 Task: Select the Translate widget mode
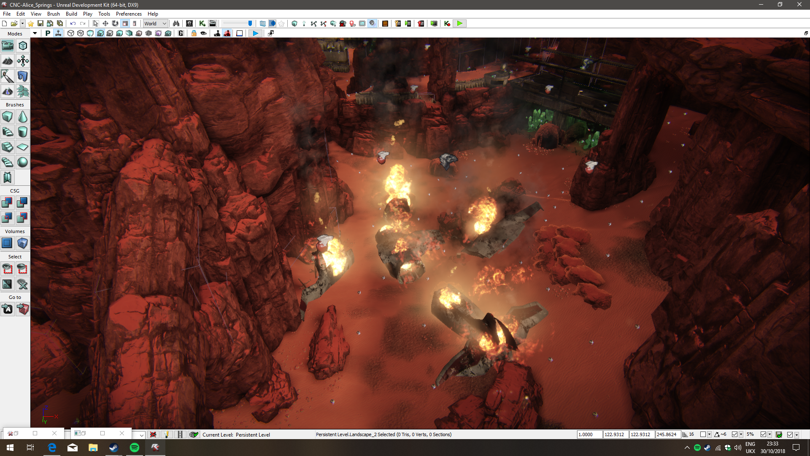click(x=105, y=24)
